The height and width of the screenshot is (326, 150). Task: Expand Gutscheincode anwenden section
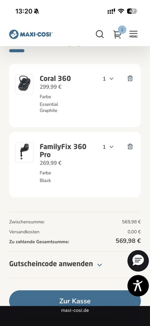click(56, 264)
